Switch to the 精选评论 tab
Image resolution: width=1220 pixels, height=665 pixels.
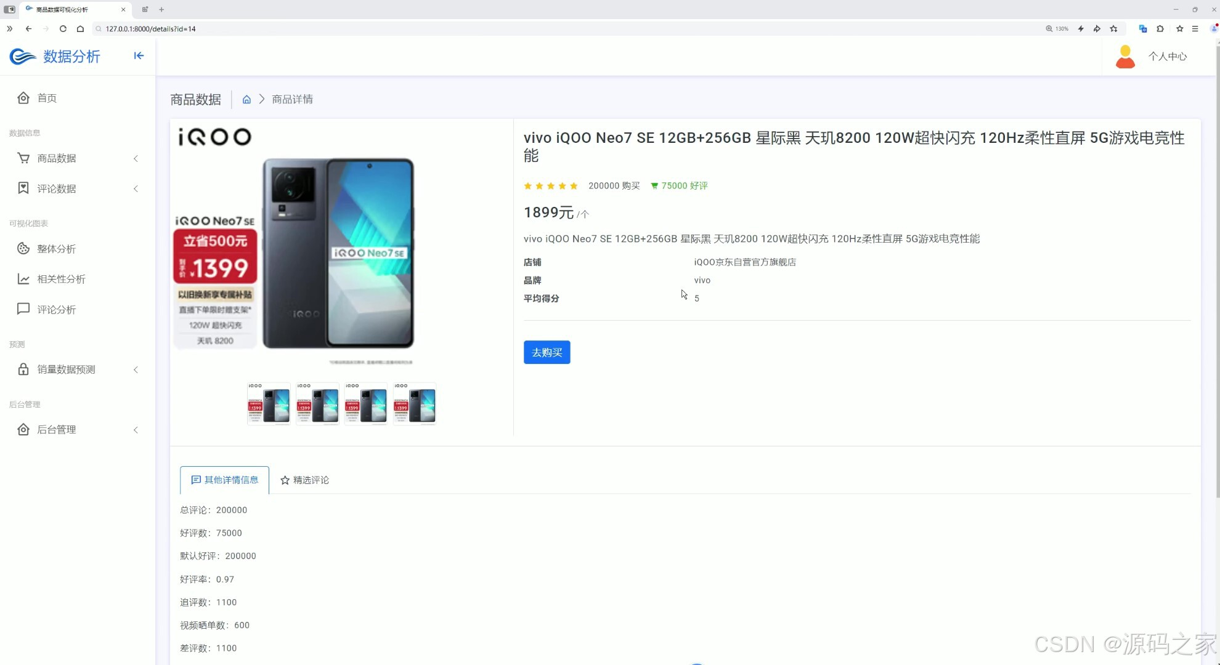coord(305,480)
